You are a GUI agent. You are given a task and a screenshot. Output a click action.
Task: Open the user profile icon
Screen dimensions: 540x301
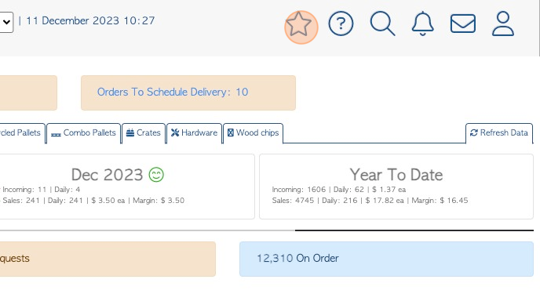point(503,24)
